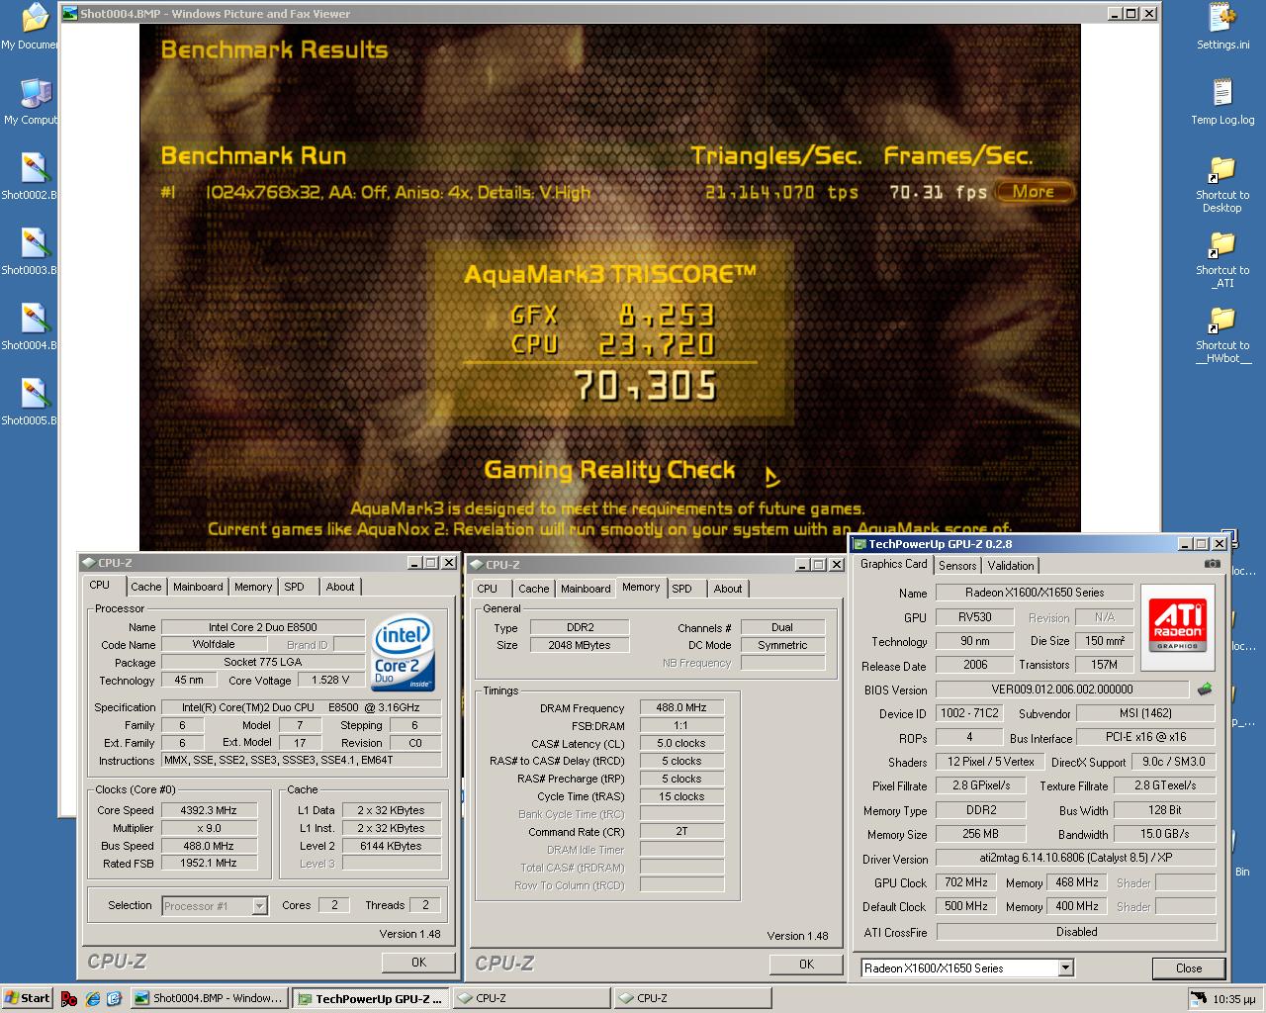Select the Shortcut to _ATI folder icon
1266x1013 pixels.
click(x=1222, y=259)
